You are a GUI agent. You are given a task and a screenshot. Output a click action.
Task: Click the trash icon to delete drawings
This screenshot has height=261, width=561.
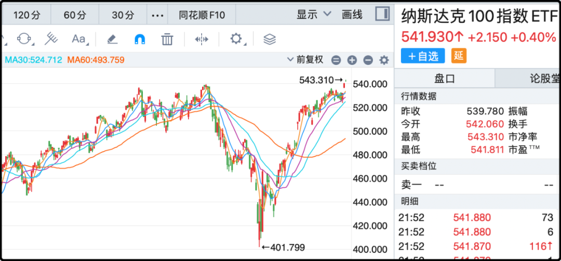pos(167,39)
